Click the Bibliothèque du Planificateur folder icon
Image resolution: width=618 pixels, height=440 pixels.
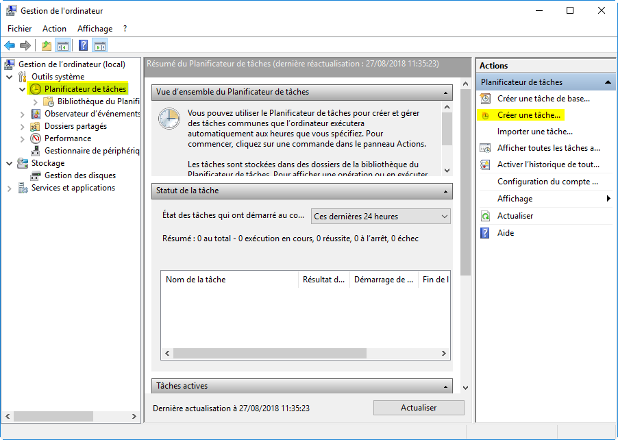(x=49, y=101)
